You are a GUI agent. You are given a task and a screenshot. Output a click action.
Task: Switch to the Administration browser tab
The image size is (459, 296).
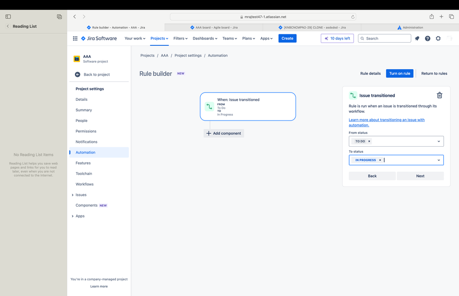[410, 27]
